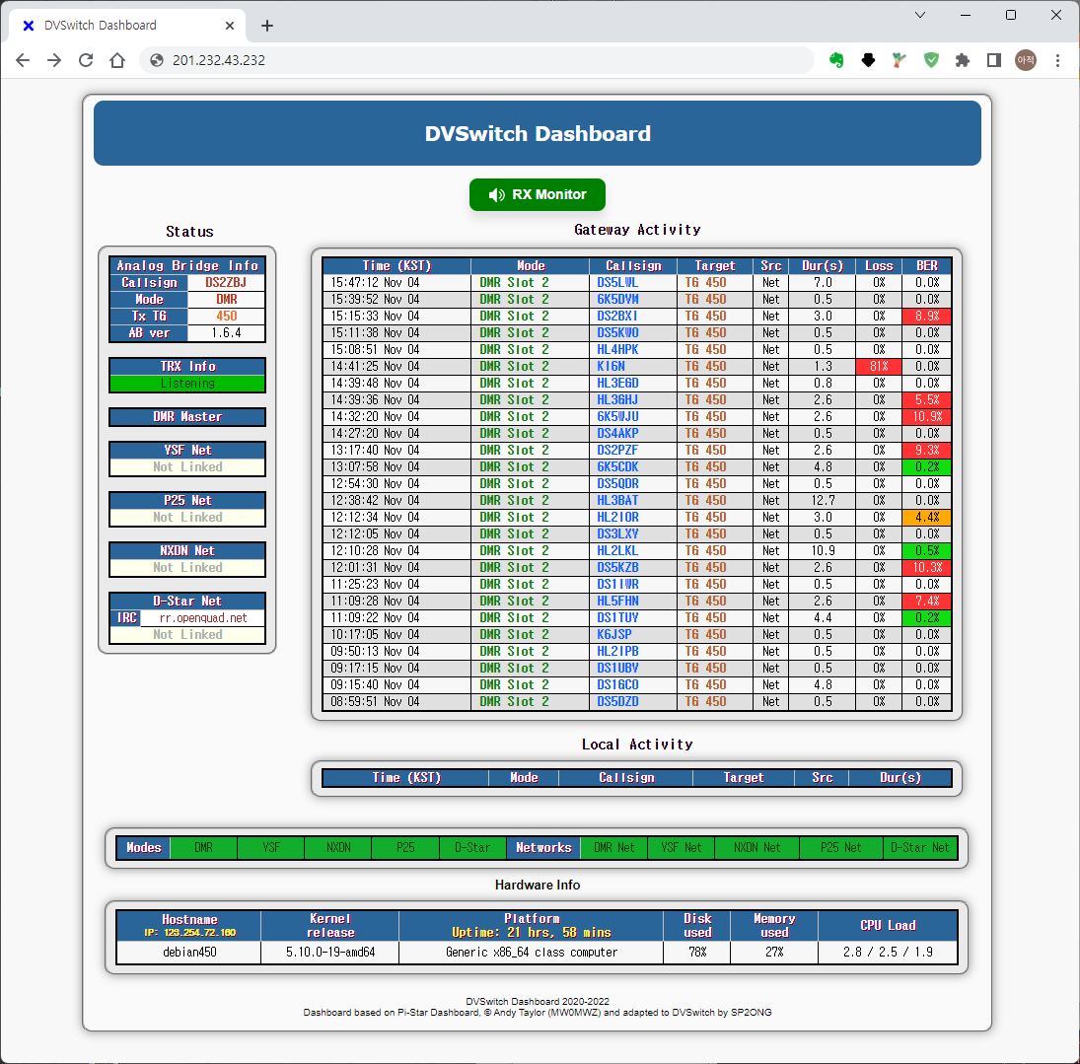Click the site info globe icon
1080x1064 pixels.
pos(157,60)
